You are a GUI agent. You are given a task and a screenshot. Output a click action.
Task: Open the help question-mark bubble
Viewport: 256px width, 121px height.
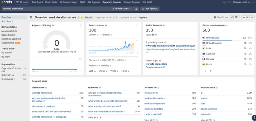[x=254, y=118]
